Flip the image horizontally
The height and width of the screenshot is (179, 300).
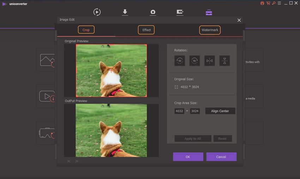coord(210,61)
